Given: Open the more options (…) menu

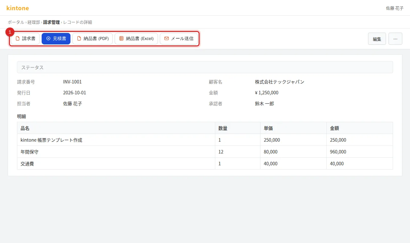Looking at the screenshot, I should click(395, 39).
